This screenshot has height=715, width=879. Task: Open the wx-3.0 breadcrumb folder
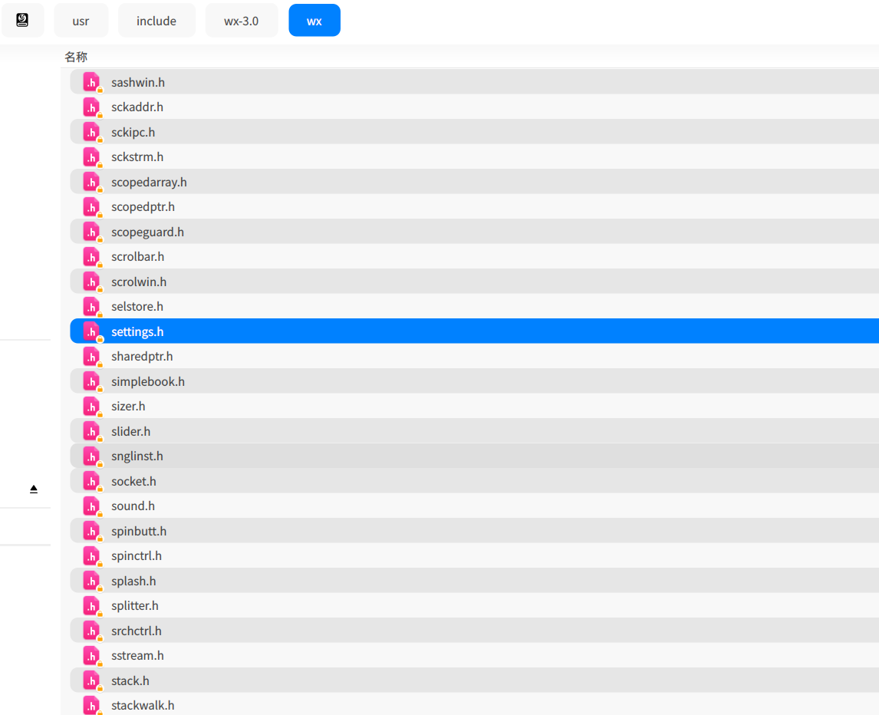241,21
